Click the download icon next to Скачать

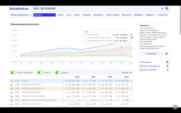(x=131, y=73)
